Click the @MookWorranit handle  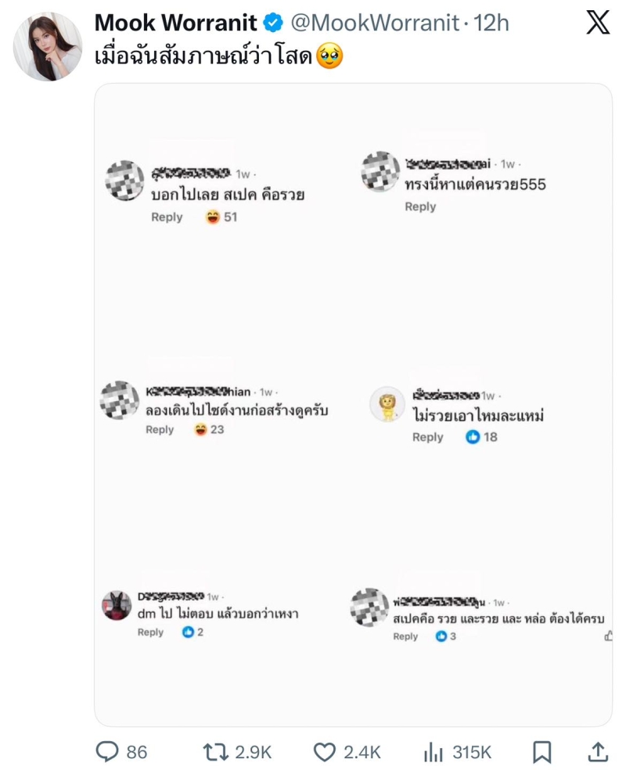(x=375, y=23)
